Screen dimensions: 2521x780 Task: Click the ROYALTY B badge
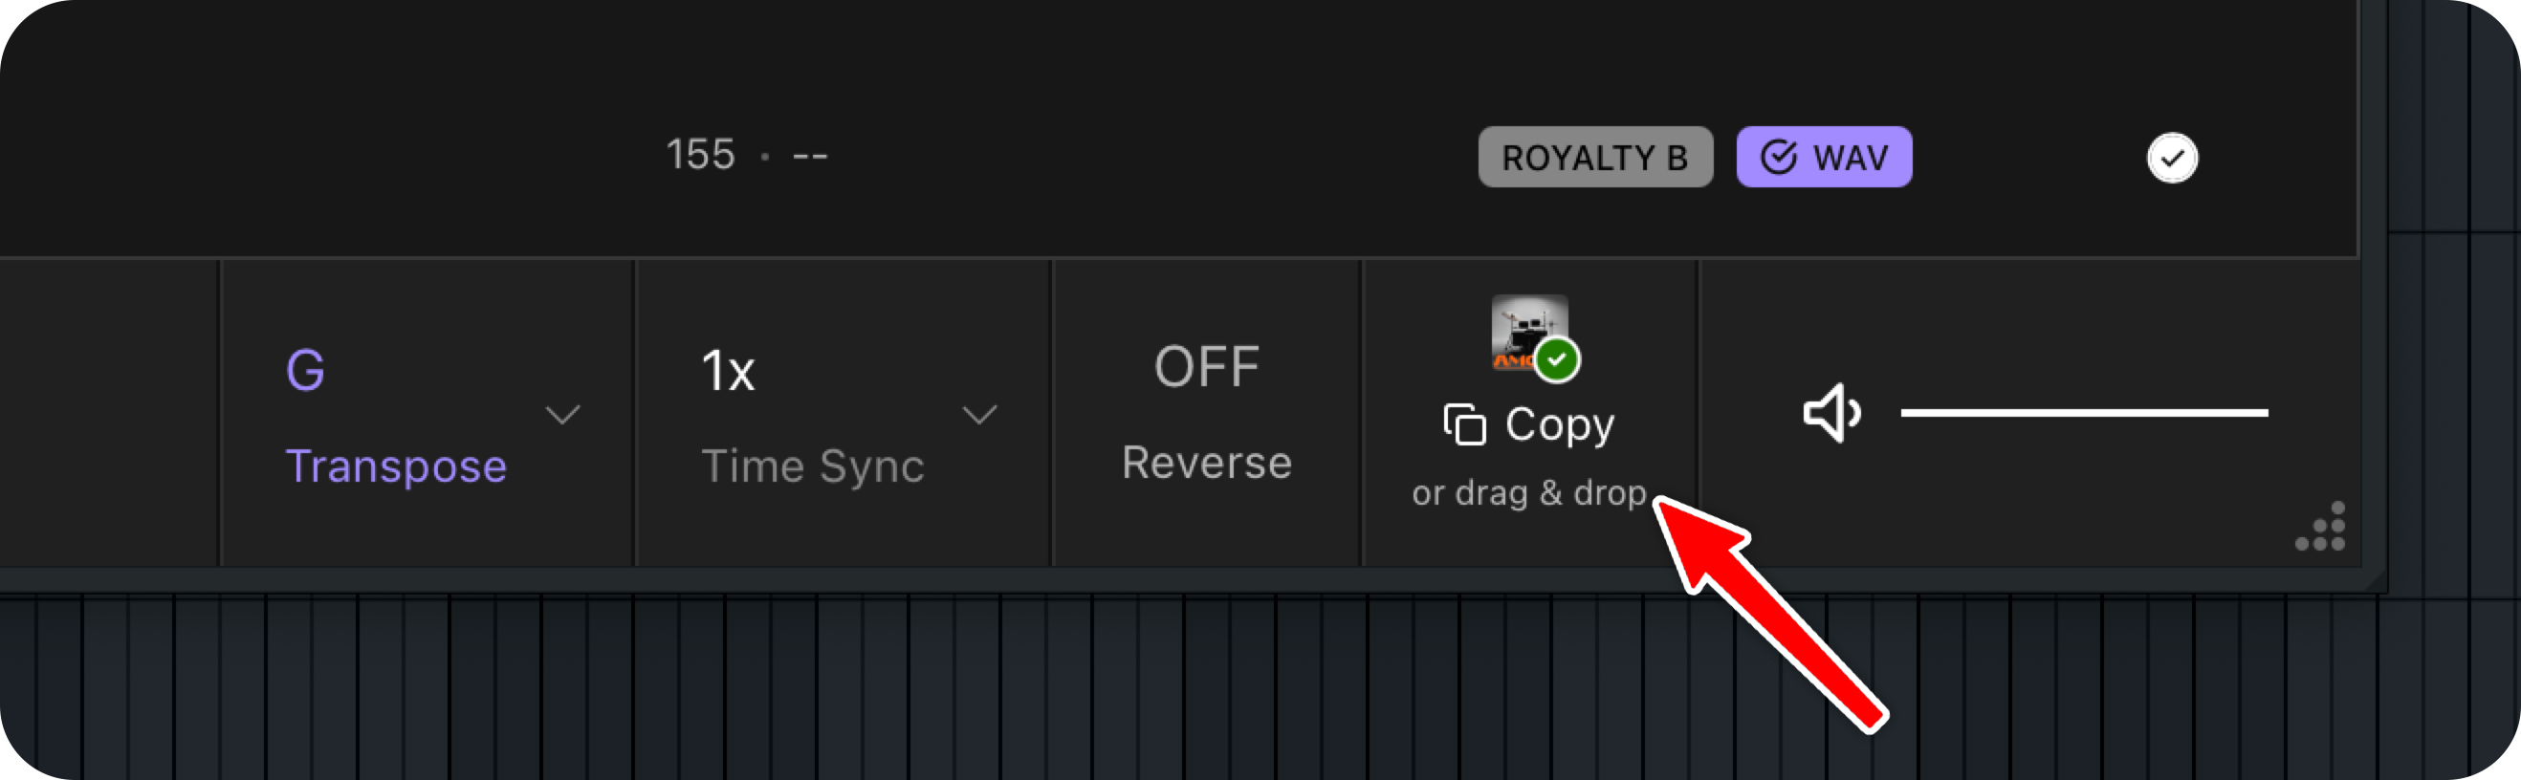pos(1594,158)
